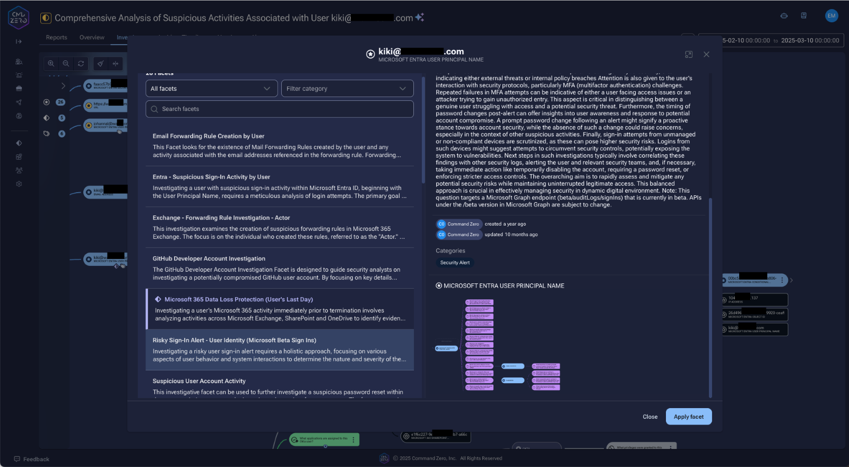Image resolution: width=849 pixels, height=467 pixels.
Task: Select the e1f6c227 SharePoint node at the bottom
Action: tap(435, 436)
